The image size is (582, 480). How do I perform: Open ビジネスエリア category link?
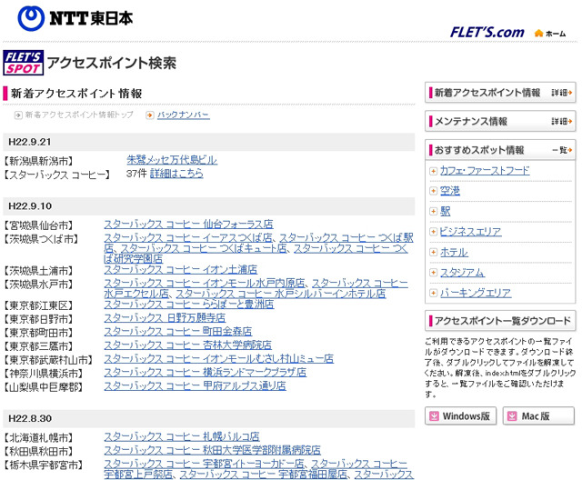coord(471,232)
